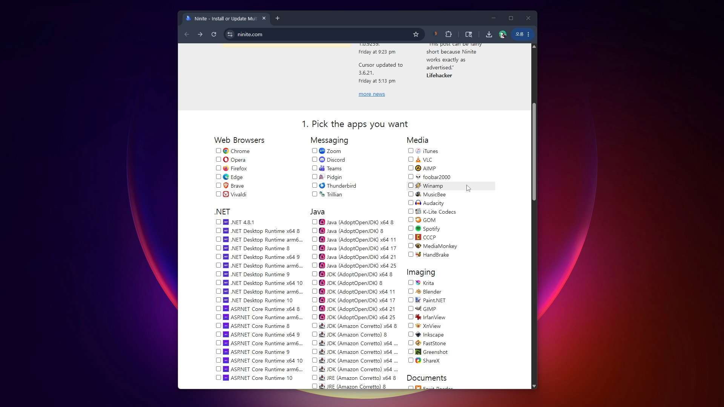Click the VLC traffic cone icon
Image resolution: width=724 pixels, height=407 pixels.
(x=418, y=159)
